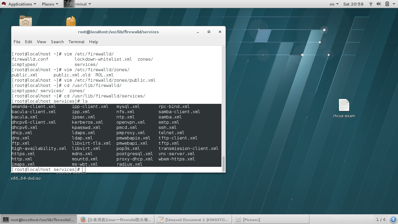Image resolution: width=398 pixels, height=224 pixels.
Task: Click transmission-client.xml in listing
Action: point(189,148)
